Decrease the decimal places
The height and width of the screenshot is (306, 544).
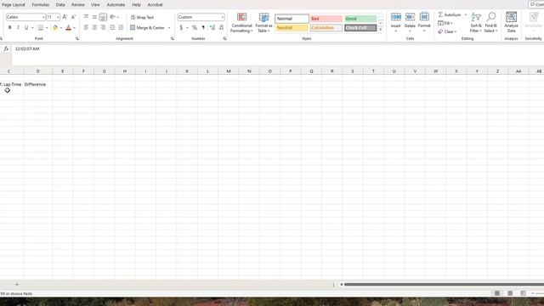(221, 27)
